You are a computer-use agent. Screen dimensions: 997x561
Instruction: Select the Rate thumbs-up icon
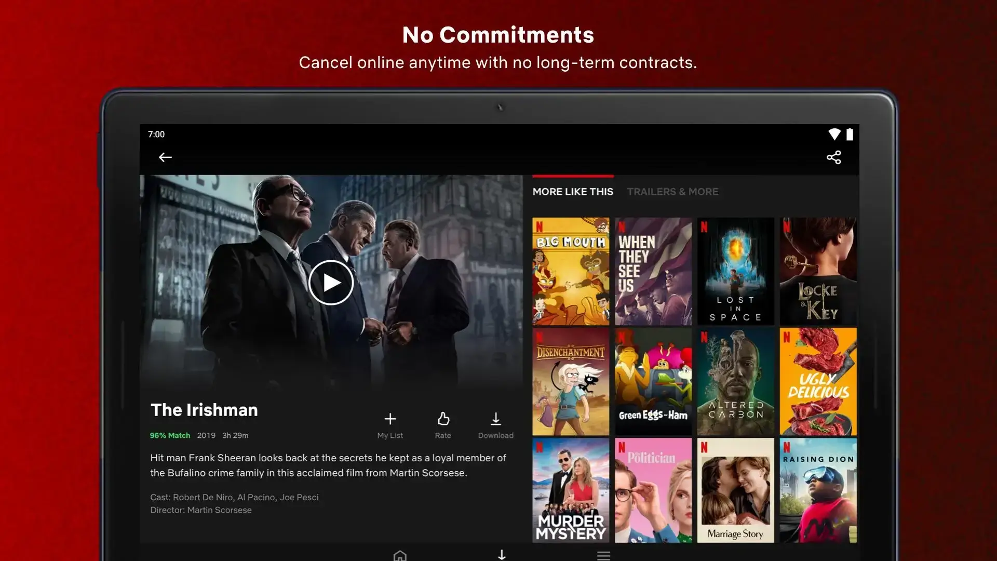point(443,419)
